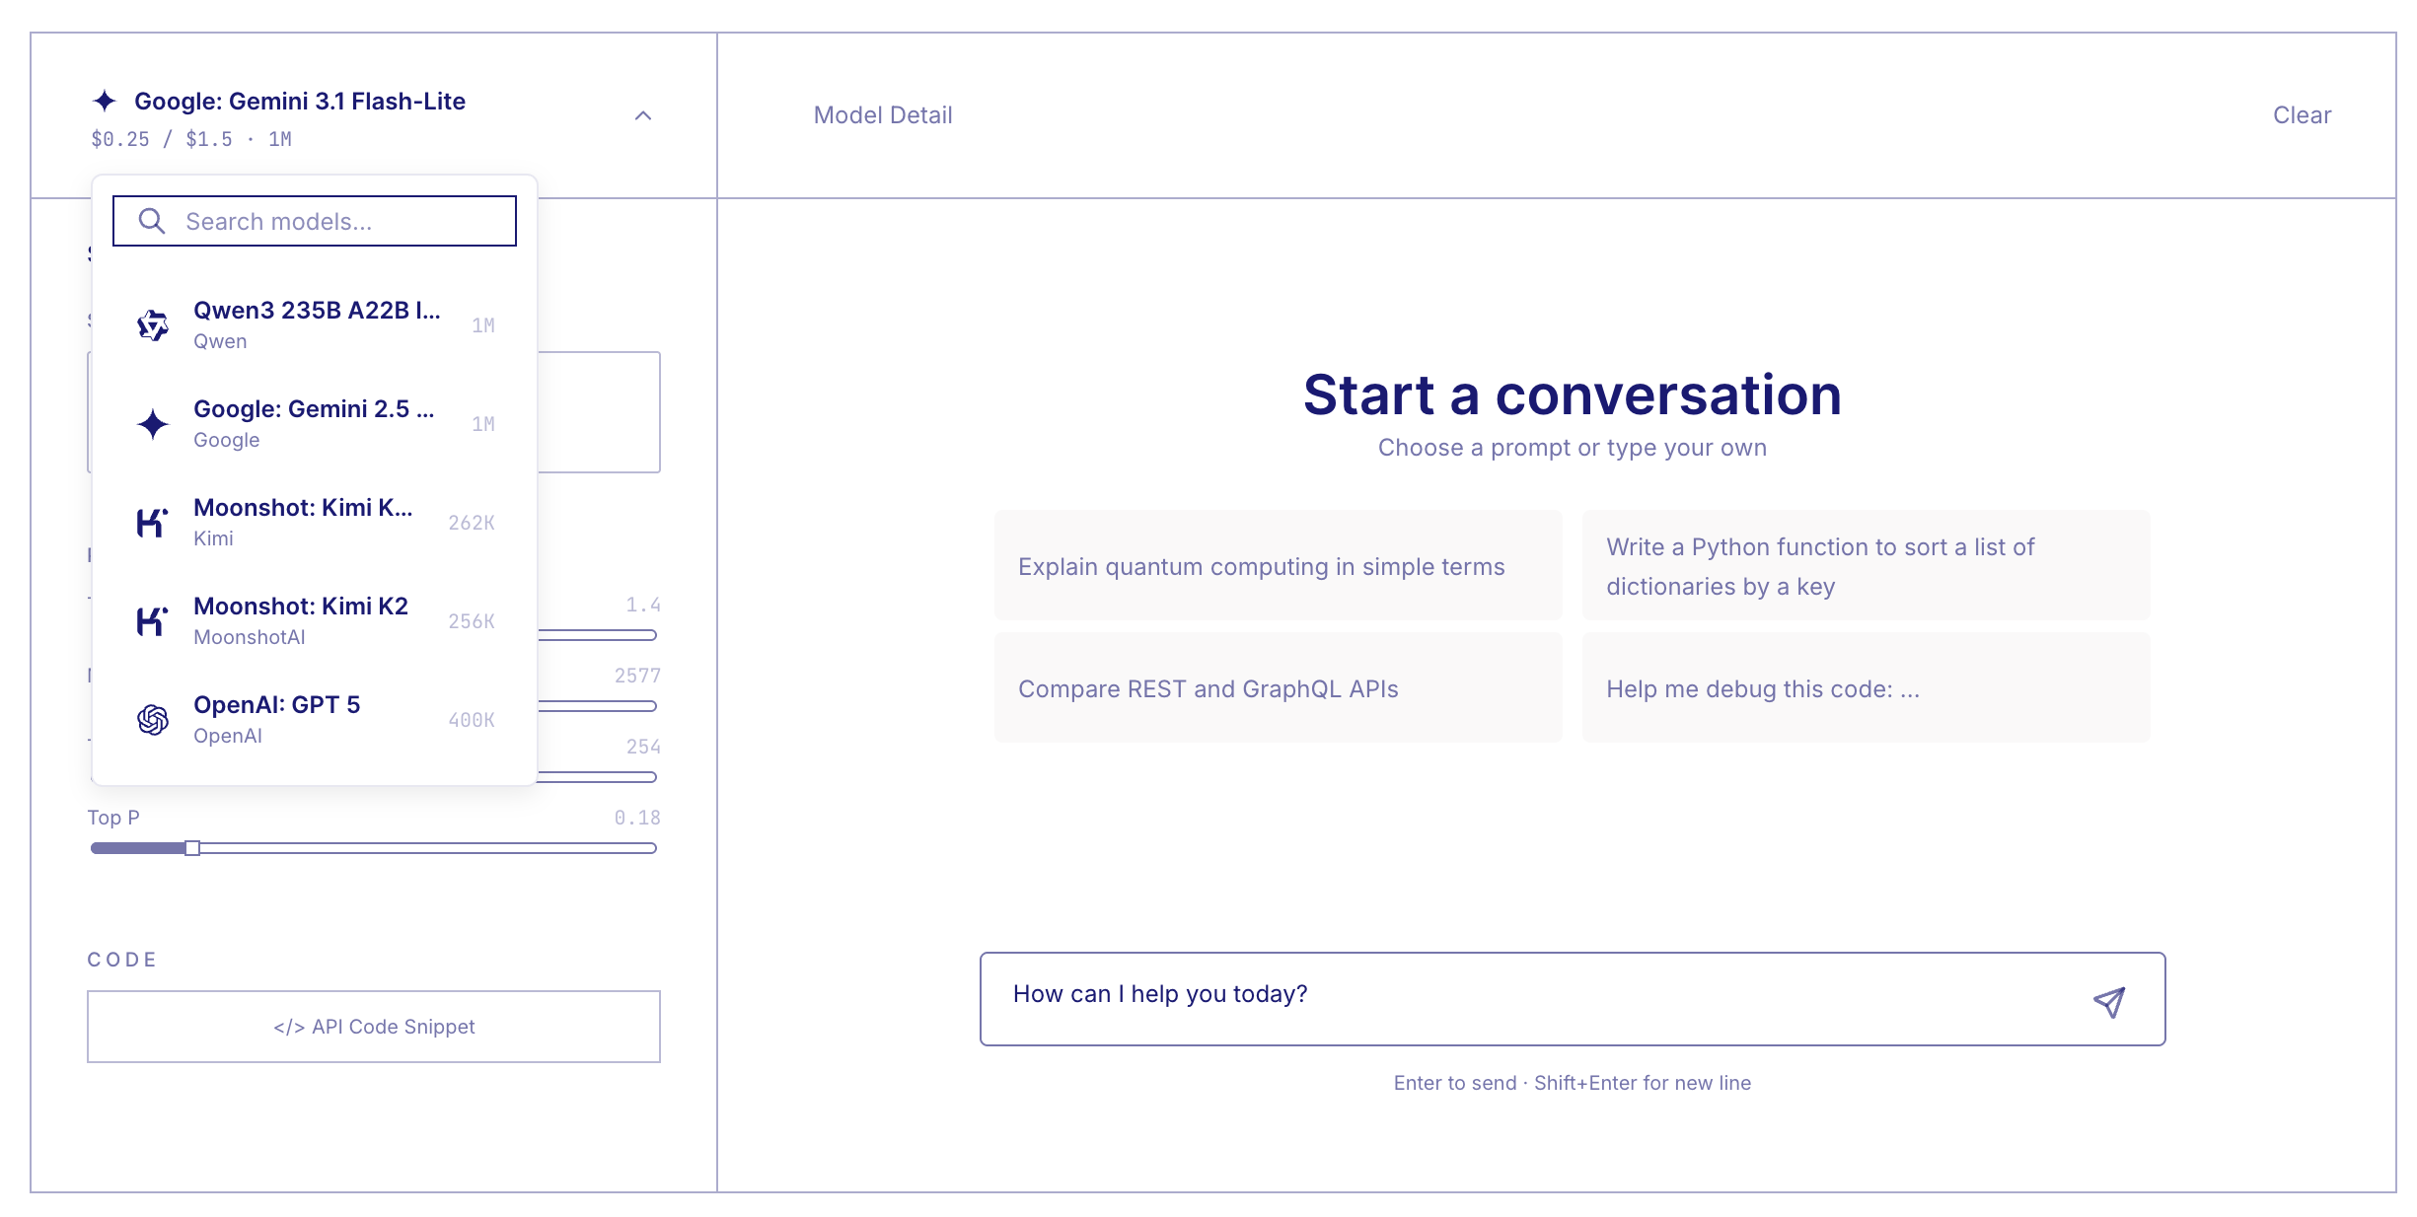Click the Google Gemini 2.5 star icon
The image size is (2417, 1217).
(153, 424)
